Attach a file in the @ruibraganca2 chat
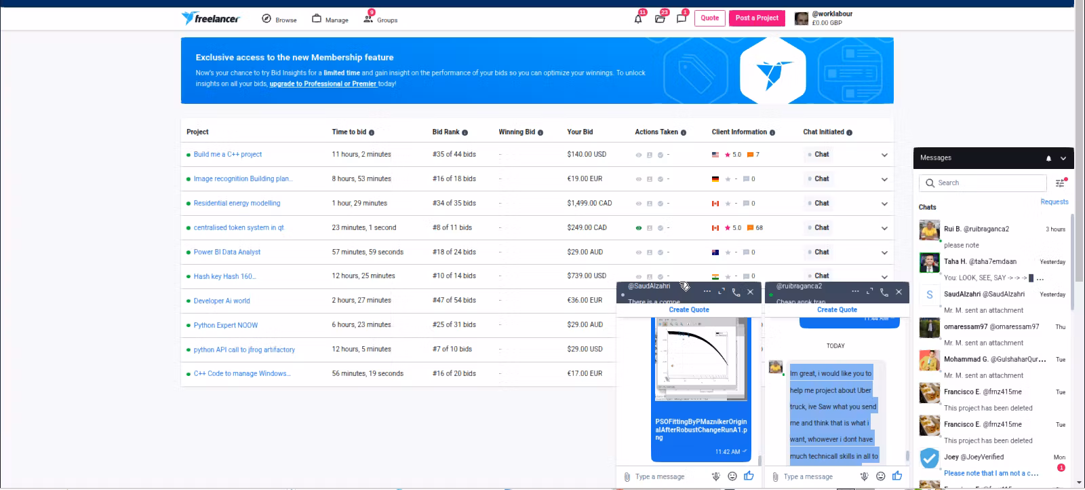The height and width of the screenshot is (490, 1085). tap(776, 476)
